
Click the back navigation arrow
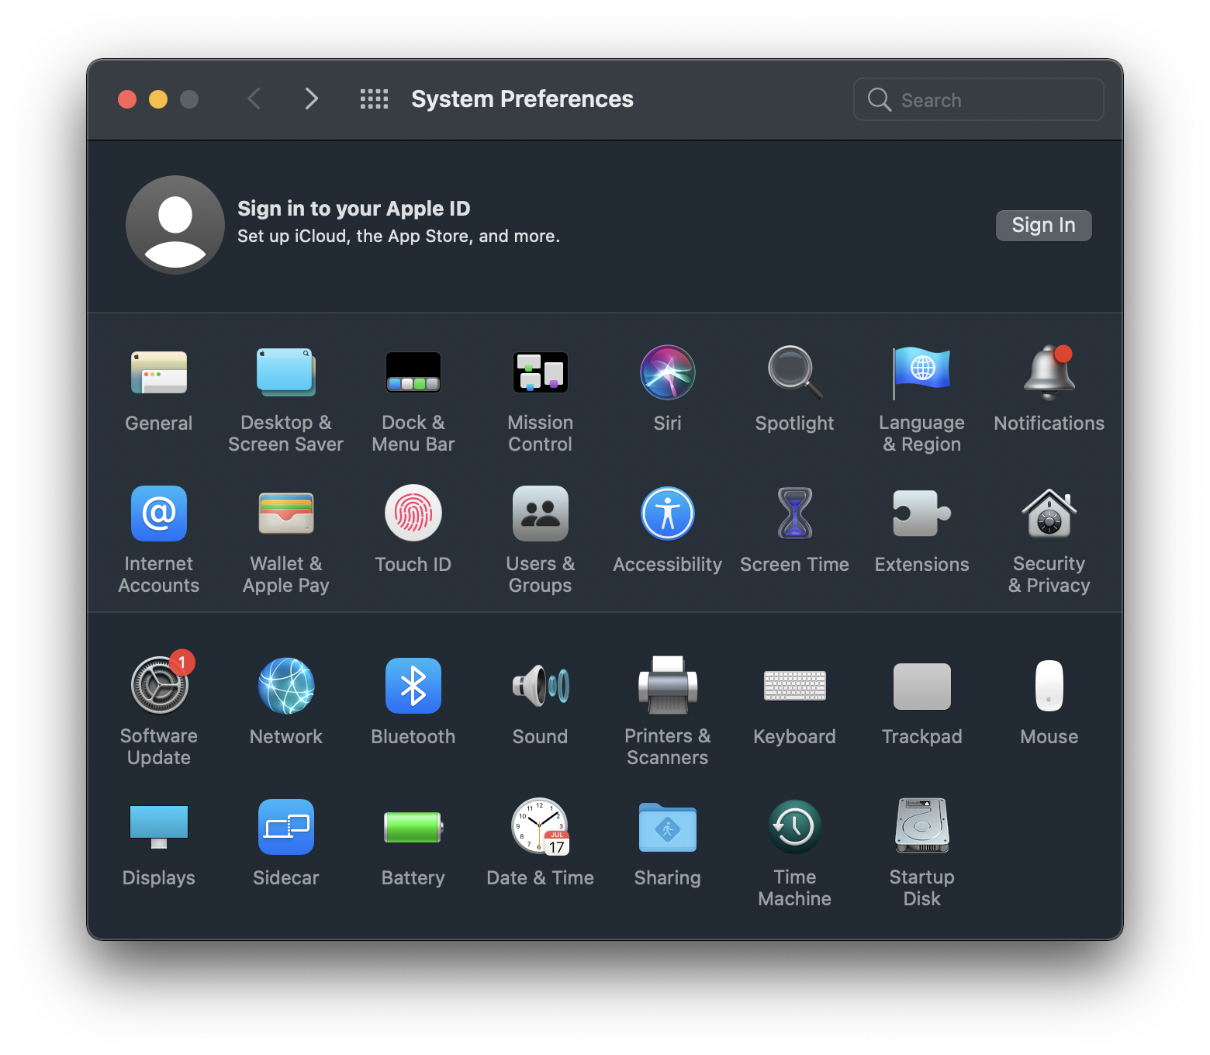click(254, 99)
